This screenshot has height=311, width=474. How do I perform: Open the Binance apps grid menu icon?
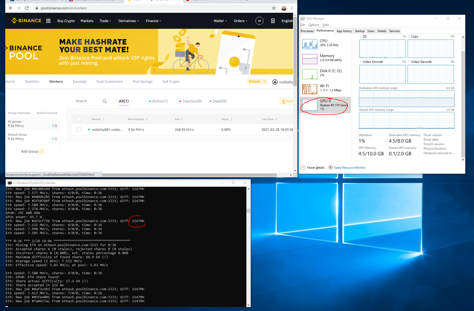(48, 21)
